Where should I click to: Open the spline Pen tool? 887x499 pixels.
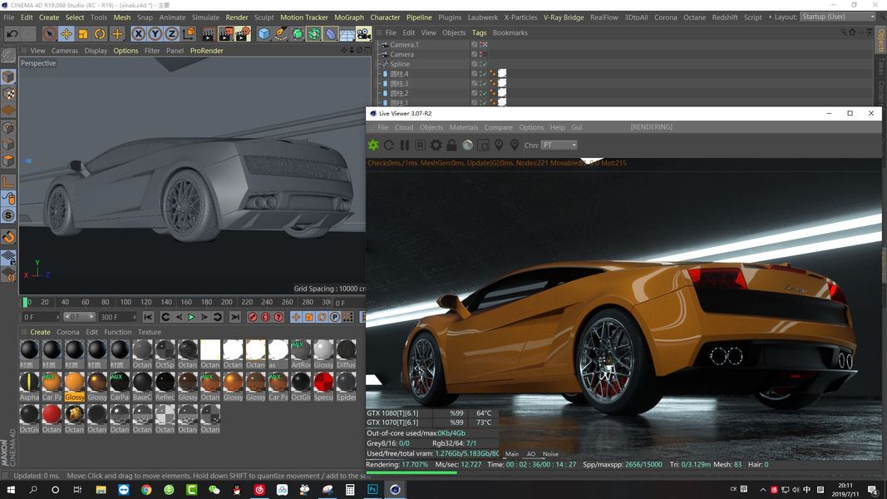point(281,34)
